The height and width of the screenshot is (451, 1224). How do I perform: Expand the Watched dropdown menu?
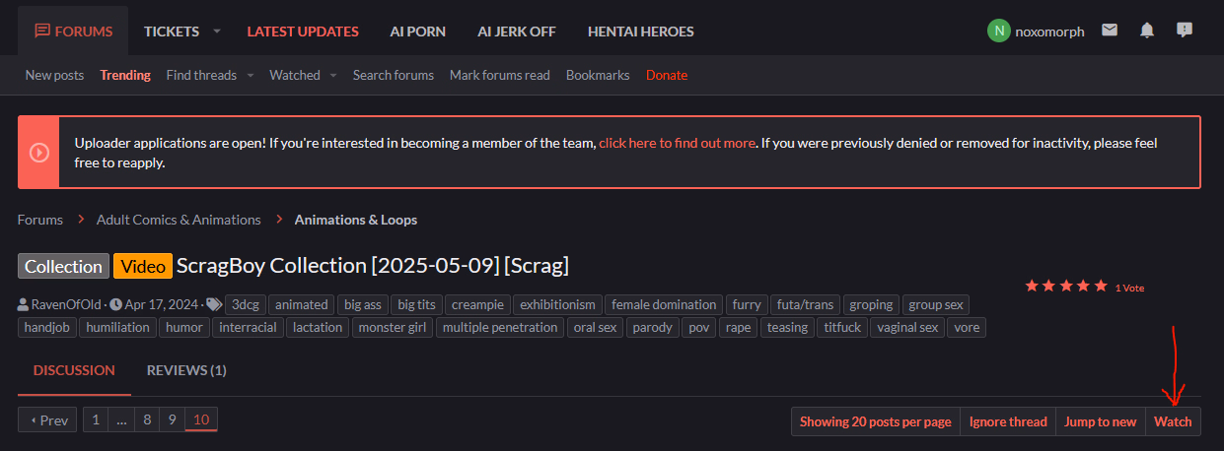point(333,76)
